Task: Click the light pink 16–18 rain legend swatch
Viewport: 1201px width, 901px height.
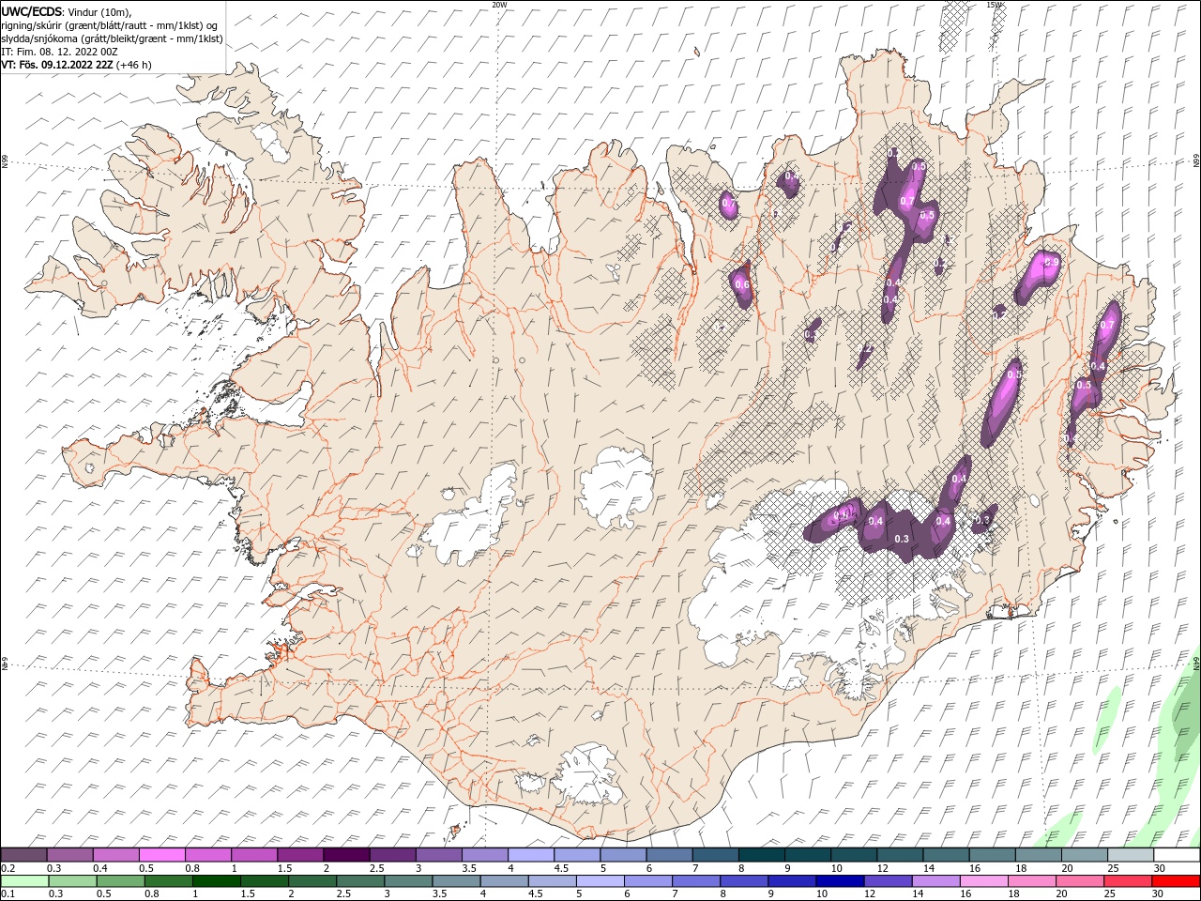Action: pyautogui.click(x=982, y=881)
